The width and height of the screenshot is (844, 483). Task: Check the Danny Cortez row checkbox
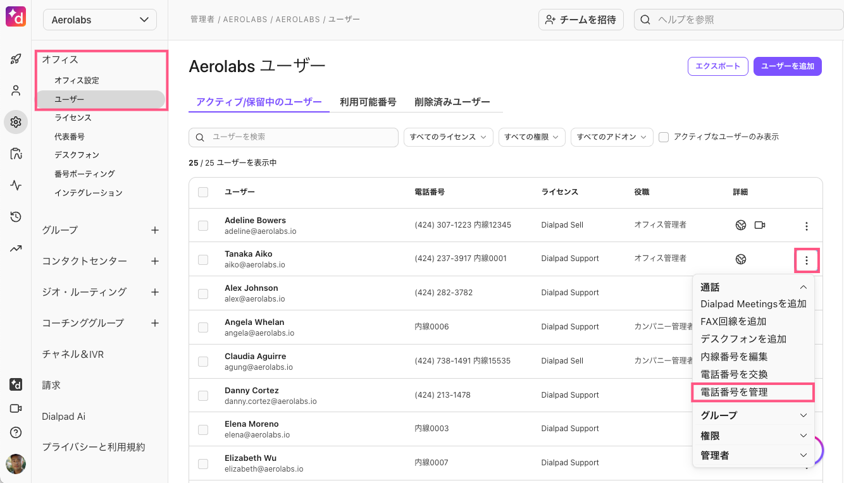(203, 396)
